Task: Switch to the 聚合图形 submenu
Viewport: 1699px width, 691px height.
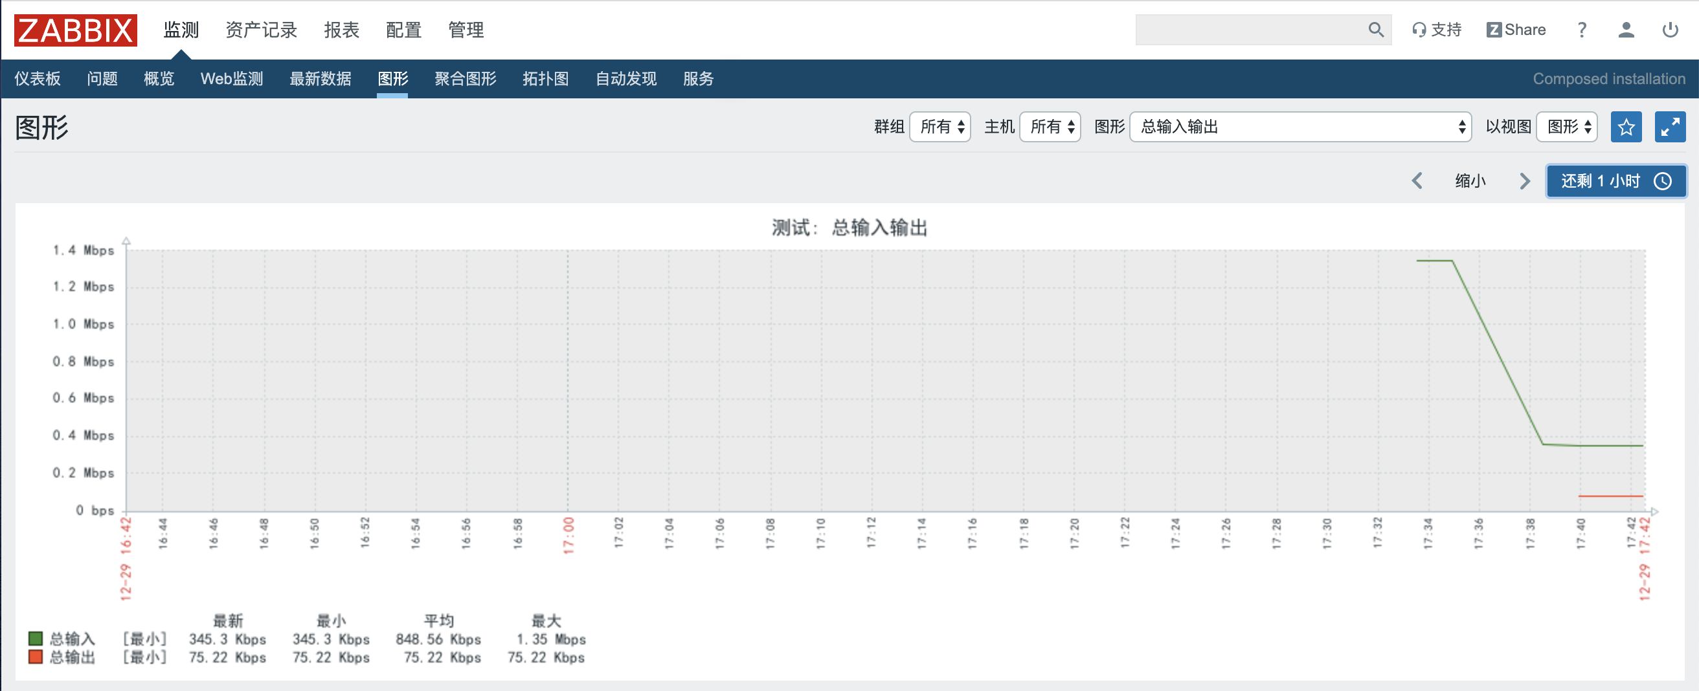Action: tap(466, 78)
